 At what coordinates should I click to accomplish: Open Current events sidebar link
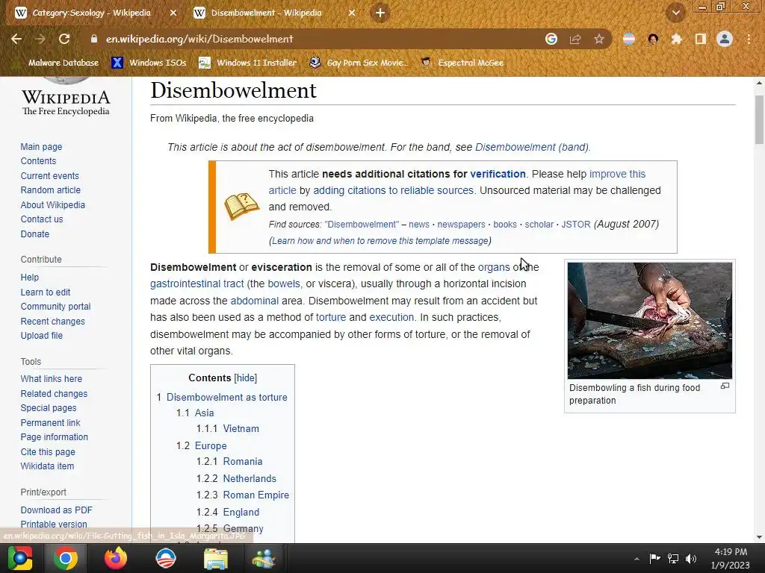point(50,176)
